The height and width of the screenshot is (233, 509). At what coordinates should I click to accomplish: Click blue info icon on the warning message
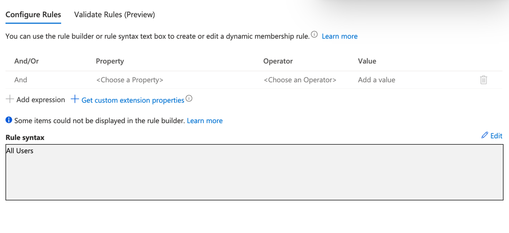(x=9, y=120)
